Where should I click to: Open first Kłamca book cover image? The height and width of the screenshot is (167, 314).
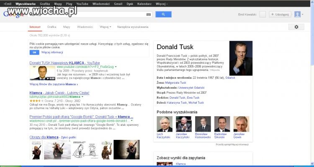click(x=36, y=150)
